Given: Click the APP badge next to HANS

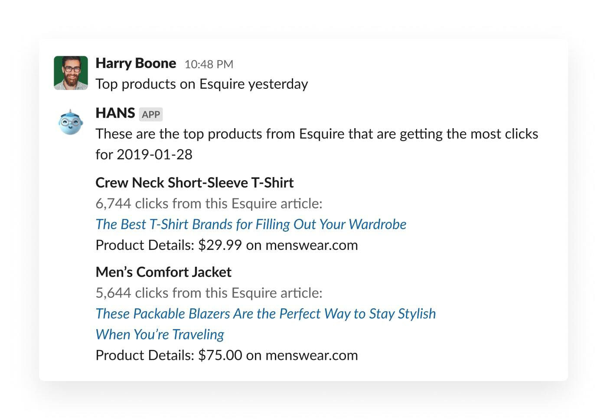Looking at the screenshot, I should [x=151, y=114].
